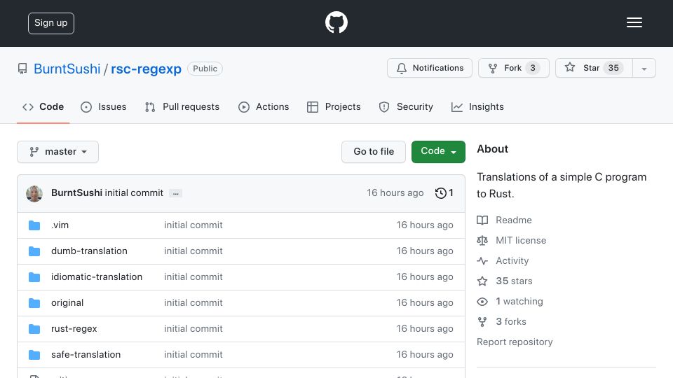Switch to the Actions tab
673x378 pixels.
[264, 106]
